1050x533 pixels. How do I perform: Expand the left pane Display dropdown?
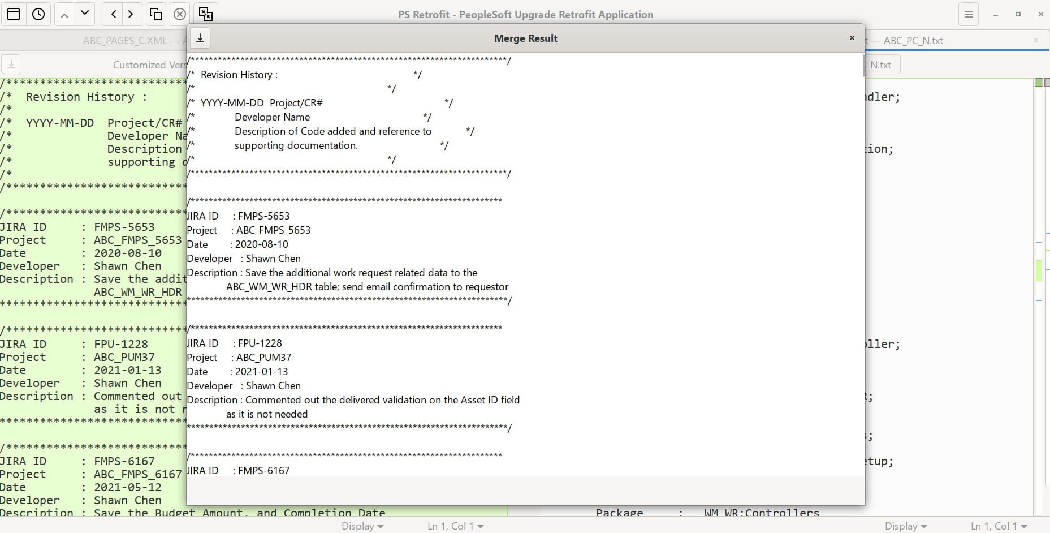click(x=362, y=526)
